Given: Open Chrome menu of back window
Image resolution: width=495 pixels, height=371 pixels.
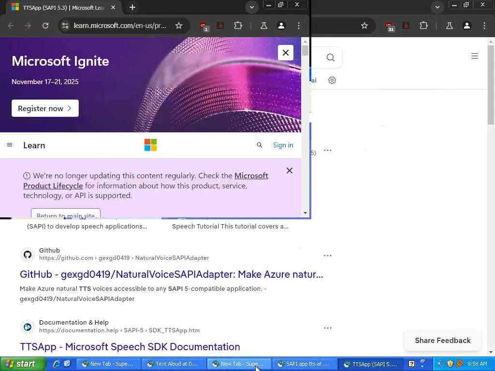Looking at the screenshot, I should [x=484, y=26].
